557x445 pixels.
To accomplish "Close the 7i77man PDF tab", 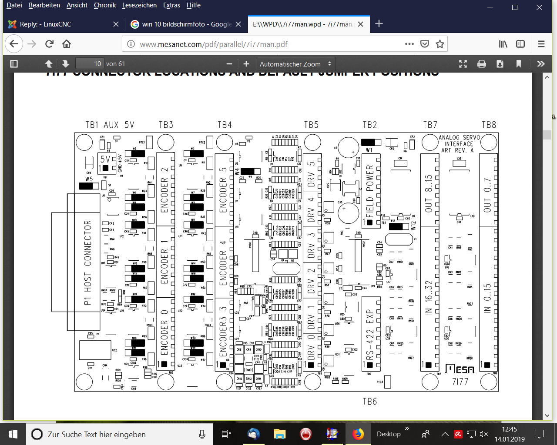I will 360,24.
